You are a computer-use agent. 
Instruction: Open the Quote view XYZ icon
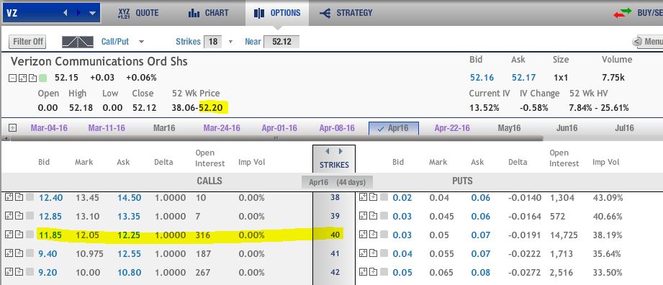click(x=125, y=13)
